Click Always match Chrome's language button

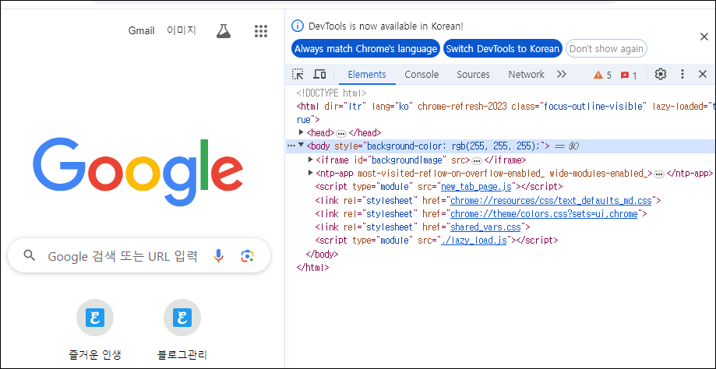(365, 49)
